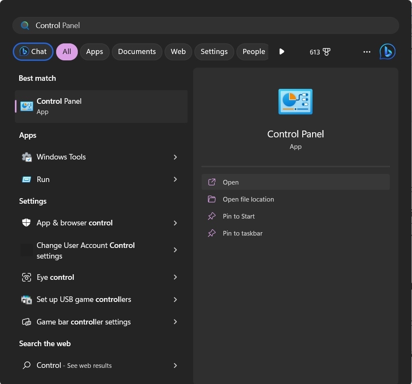
Task: Click Open file location
Action: click(296, 199)
